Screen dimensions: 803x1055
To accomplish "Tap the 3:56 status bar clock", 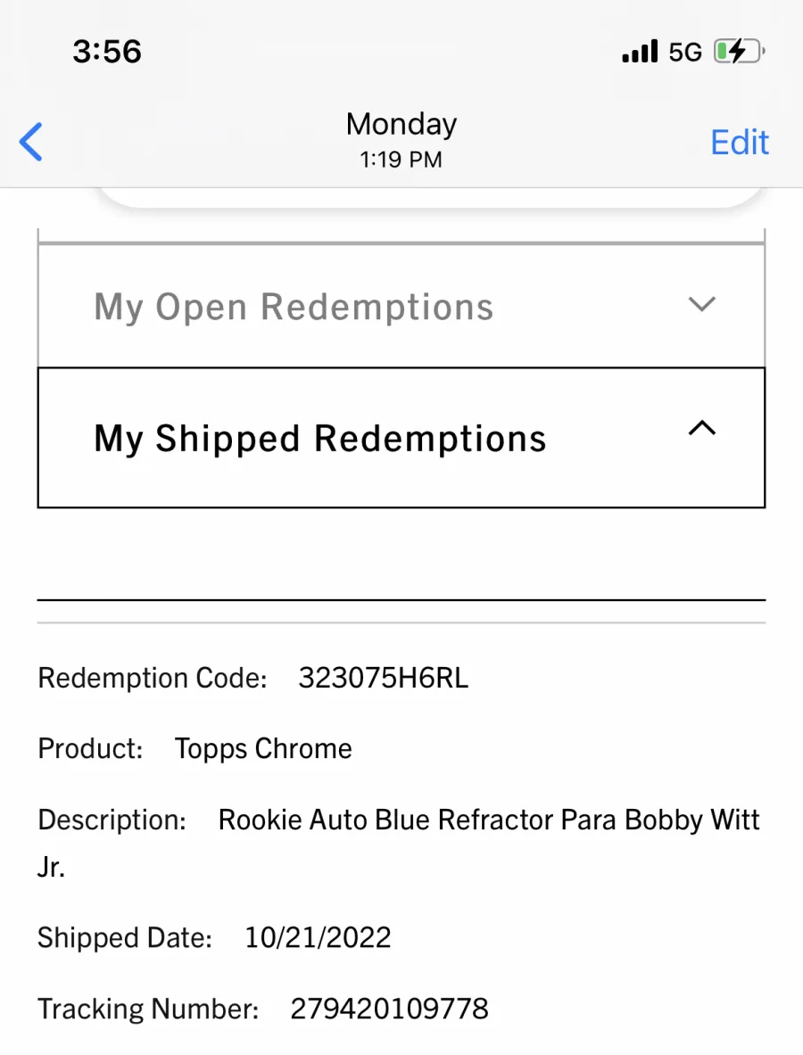I will tap(107, 52).
